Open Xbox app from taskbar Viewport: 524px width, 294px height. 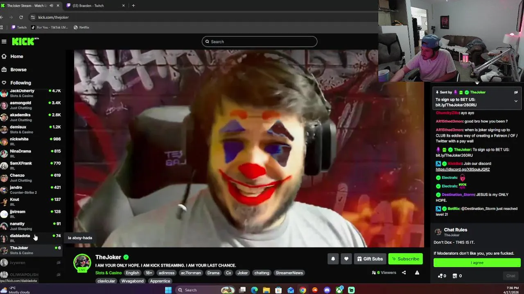coord(339,290)
